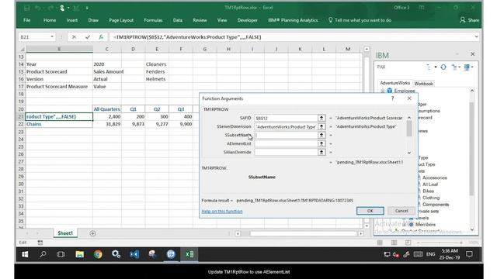Image resolution: width=497 pixels, height=279 pixels.
Task: Open the Help on this function link
Action: (222, 212)
